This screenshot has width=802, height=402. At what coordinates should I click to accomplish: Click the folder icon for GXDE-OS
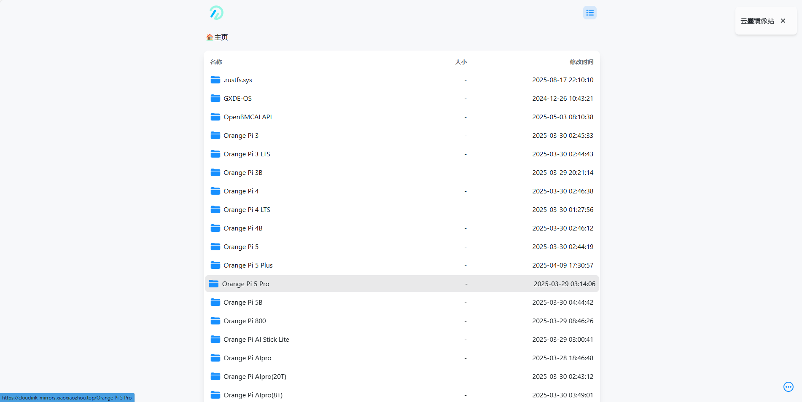point(215,98)
